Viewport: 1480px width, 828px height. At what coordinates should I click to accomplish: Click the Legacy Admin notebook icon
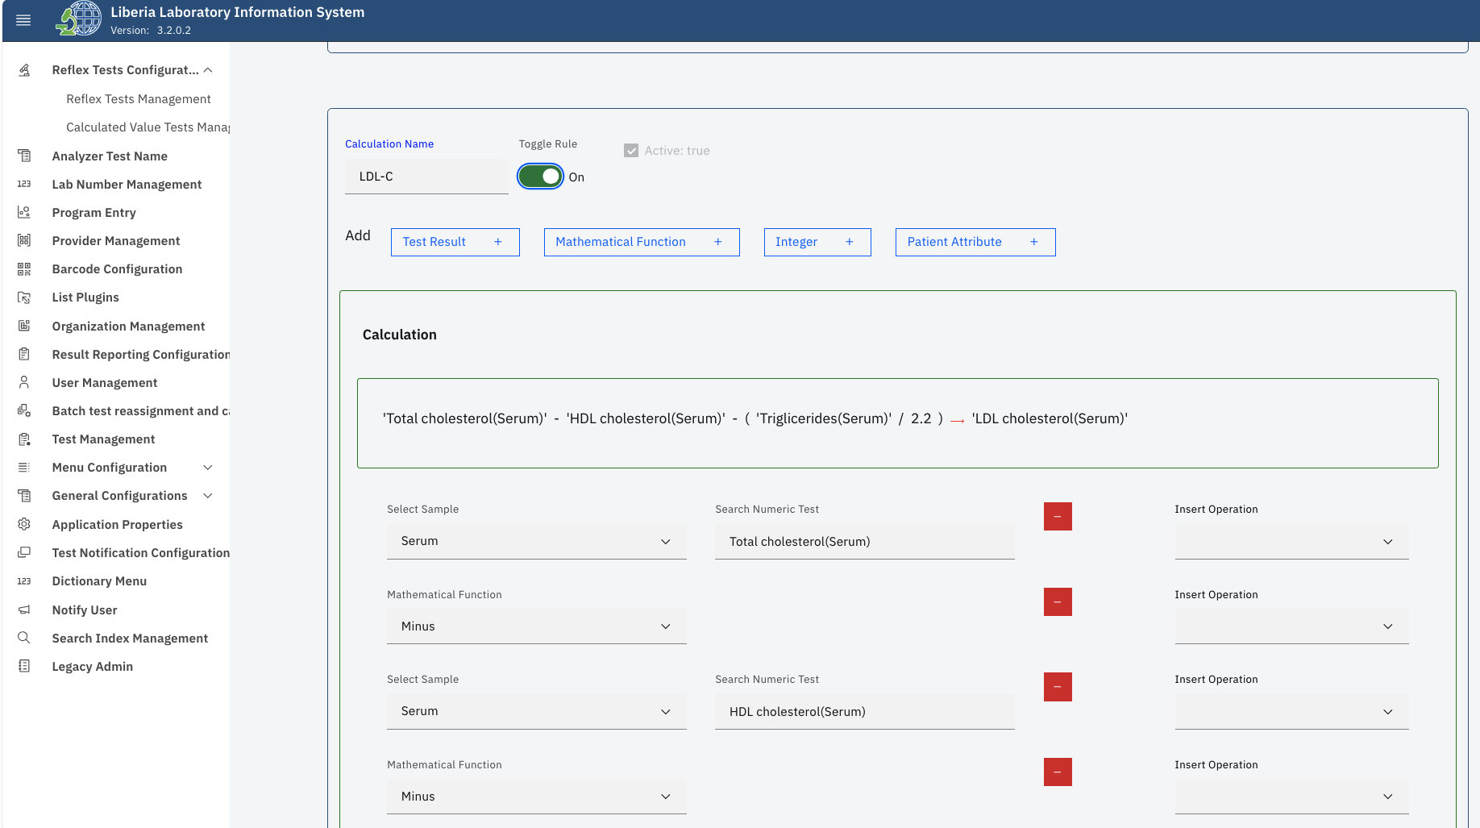click(24, 666)
